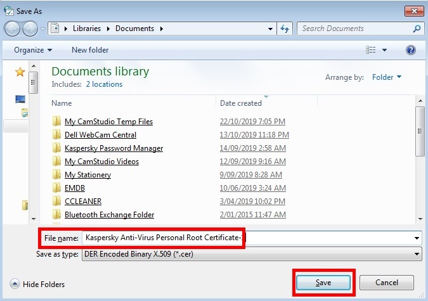428x301 pixels.
Task: Click the Cancel button
Action: pyautogui.click(x=387, y=283)
